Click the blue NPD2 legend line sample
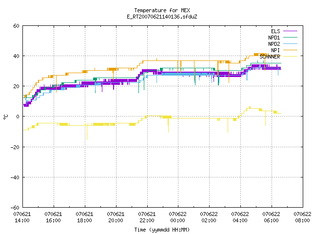The width and height of the screenshot is (312, 234). [290, 43]
